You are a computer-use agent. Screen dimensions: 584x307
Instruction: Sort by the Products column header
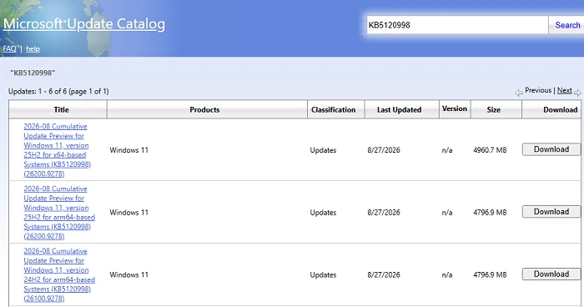click(204, 109)
